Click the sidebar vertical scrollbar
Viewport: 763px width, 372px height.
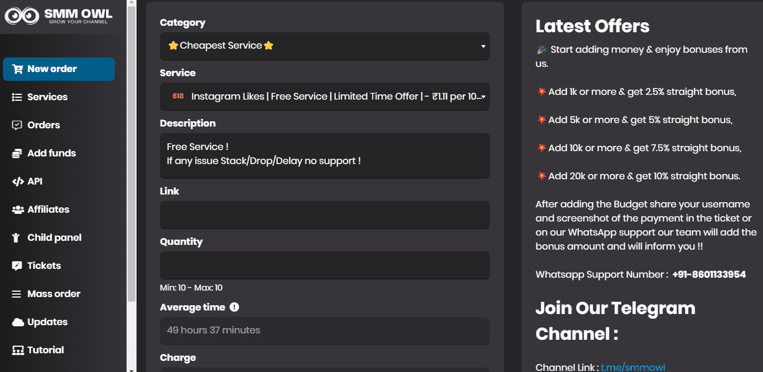[131, 176]
